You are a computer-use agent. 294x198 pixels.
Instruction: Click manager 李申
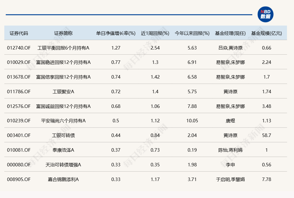230,165
